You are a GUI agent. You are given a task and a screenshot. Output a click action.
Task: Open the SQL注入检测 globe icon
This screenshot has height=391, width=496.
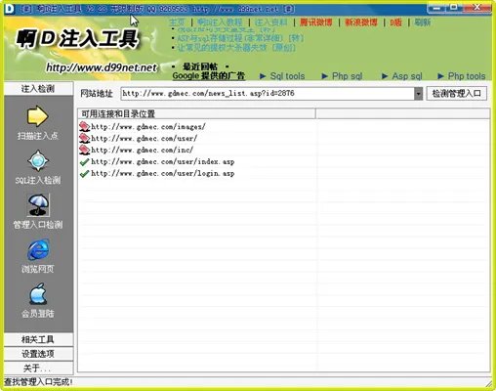(x=38, y=160)
